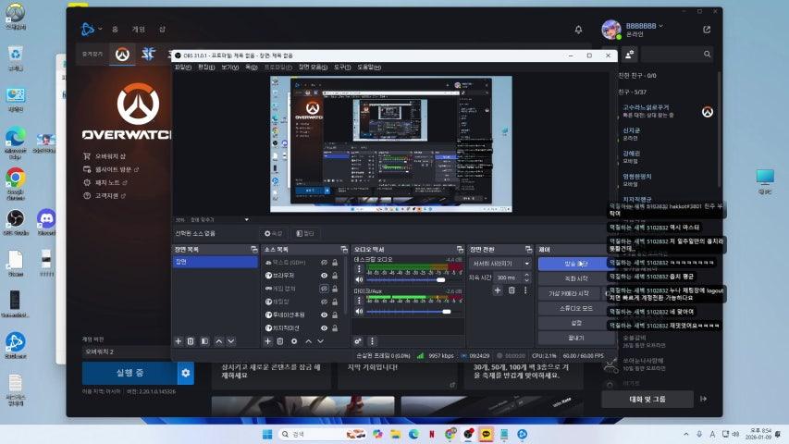
Task: Toggle visibility of the 게임 캡쳐 source
Action: click(325, 288)
